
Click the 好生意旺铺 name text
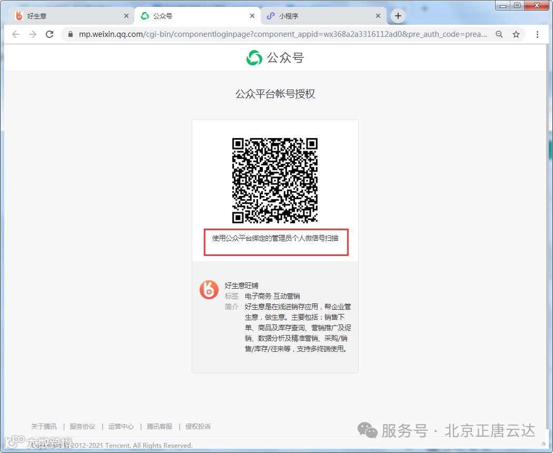(x=242, y=285)
